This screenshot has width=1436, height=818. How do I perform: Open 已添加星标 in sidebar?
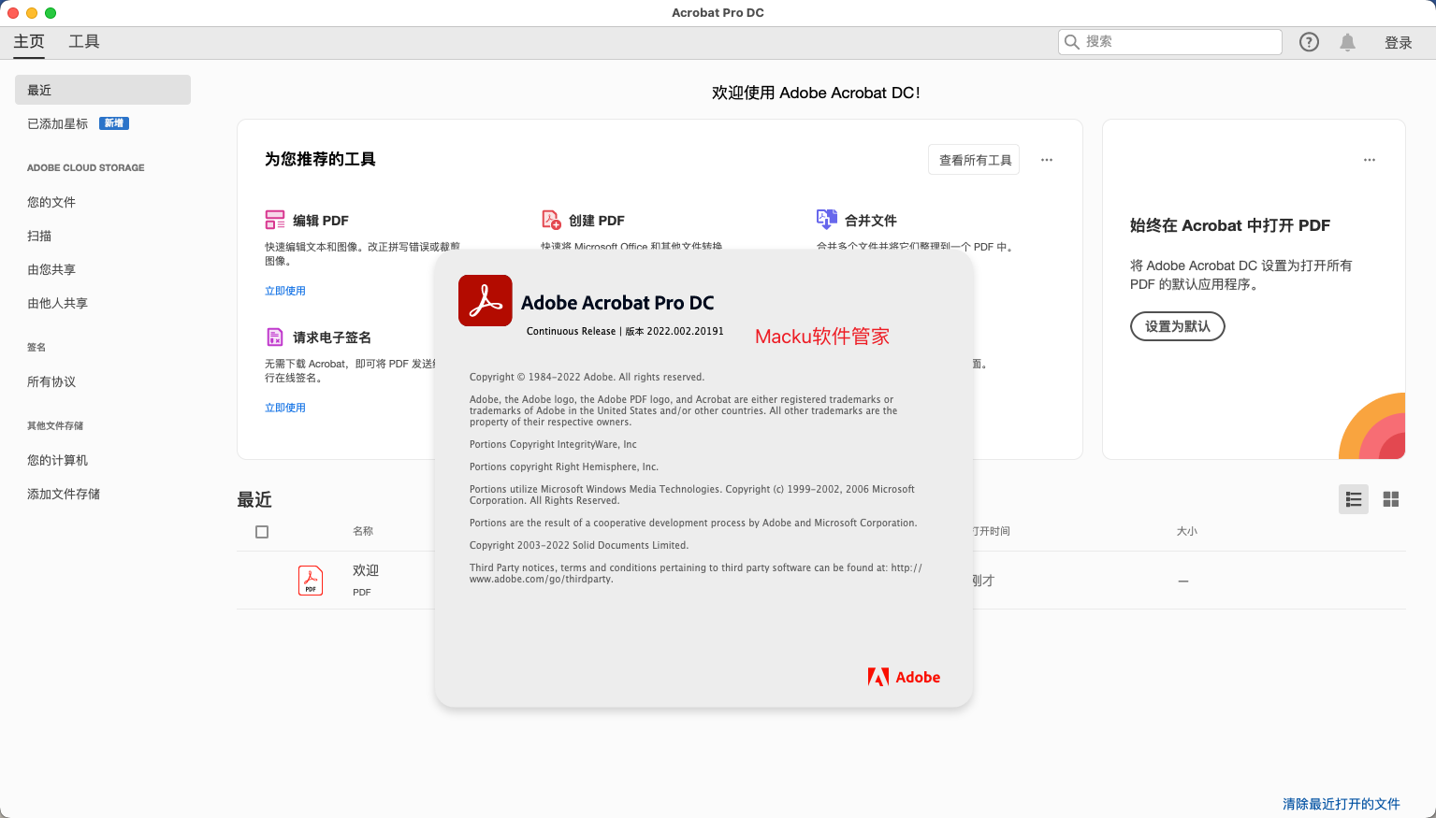[x=58, y=123]
